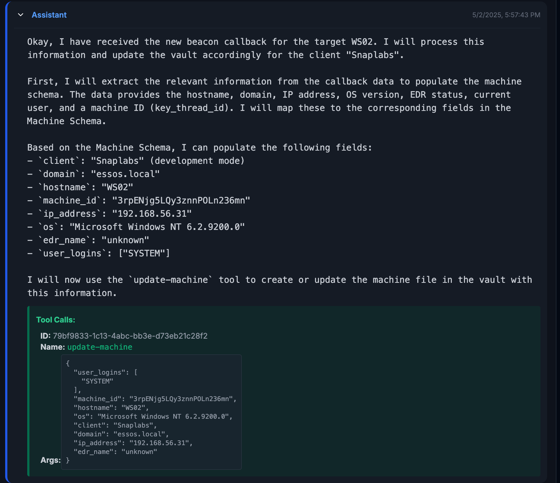Click the tool call ID value 79bf9833
This screenshot has width=560, height=483.
[130, 336]
